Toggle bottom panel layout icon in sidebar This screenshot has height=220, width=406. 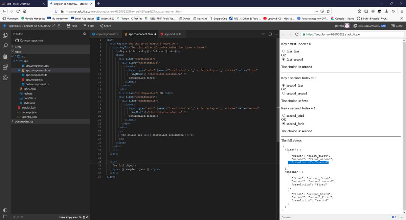pyautogui.click(x=5, y=217)
